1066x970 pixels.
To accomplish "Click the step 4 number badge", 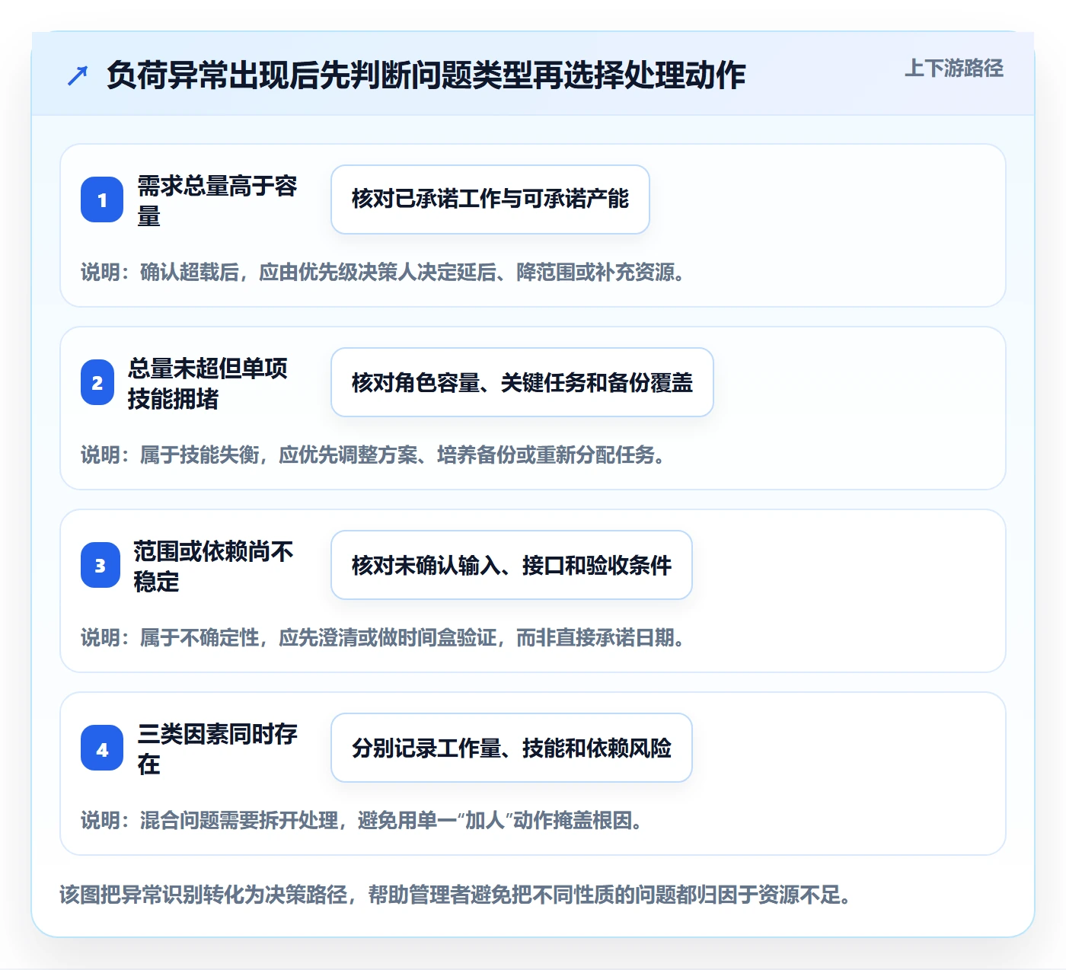I will 102,748.
